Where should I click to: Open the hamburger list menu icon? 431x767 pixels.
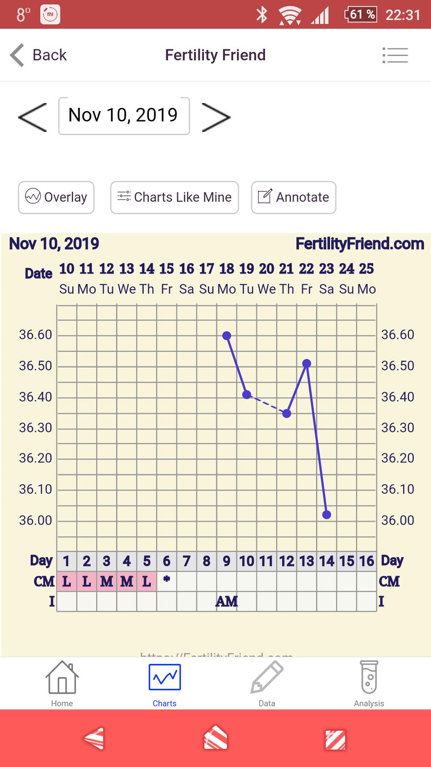coord(395,55)
